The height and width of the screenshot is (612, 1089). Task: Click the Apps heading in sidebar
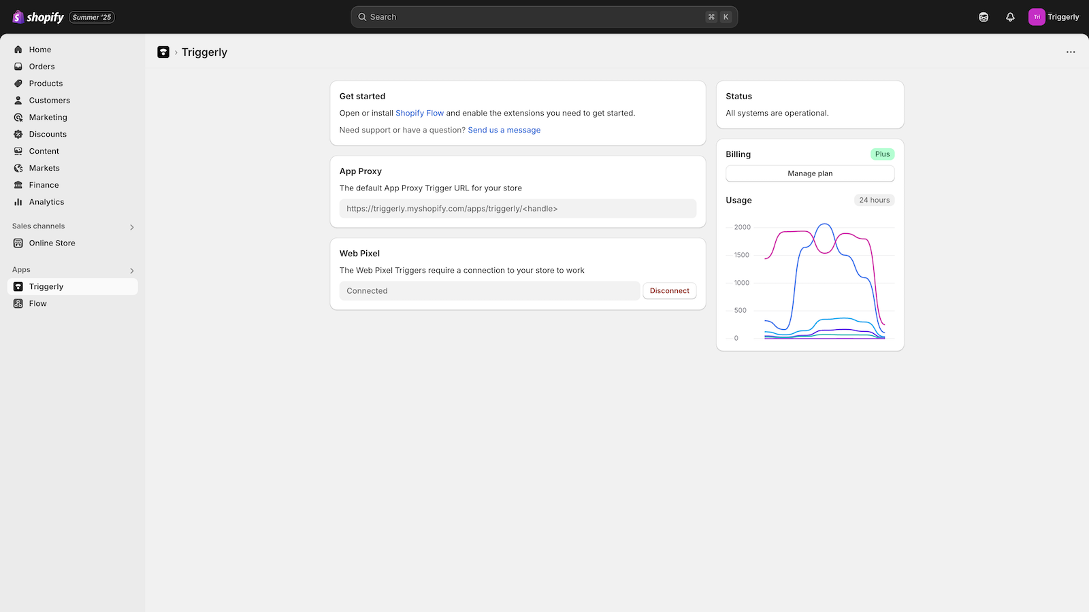tap(21, 270)
